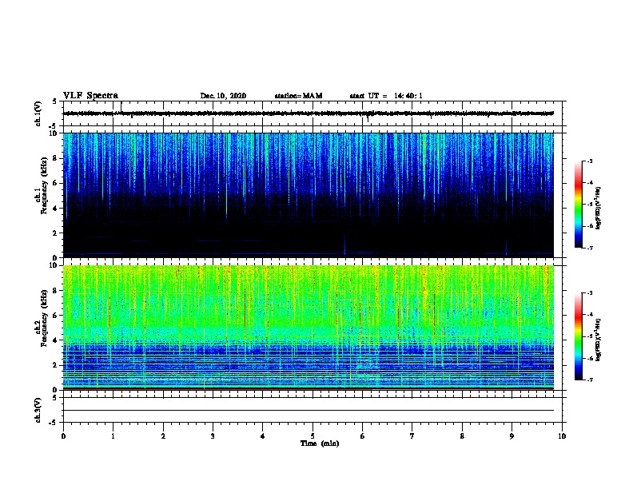Click the ch.2 spectrogram color scale bar
Viewport: 633px width, 489px height.
tap(579, 336)
